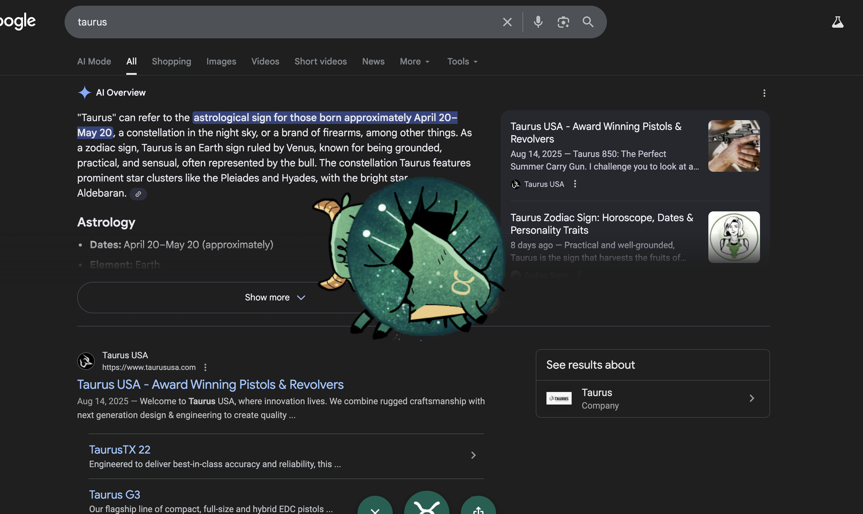Expand the More dropdown
Image resolution: width=863 pixels, height=514 pixels.
click(415, 61)
